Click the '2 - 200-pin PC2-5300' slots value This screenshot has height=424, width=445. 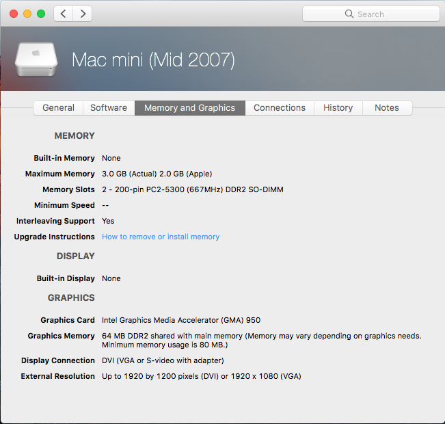point(193,189)
